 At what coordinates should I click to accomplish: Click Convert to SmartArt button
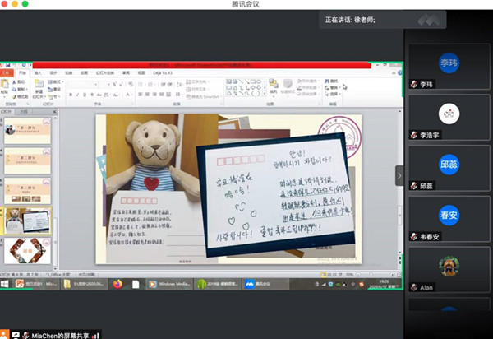(203, 96)
